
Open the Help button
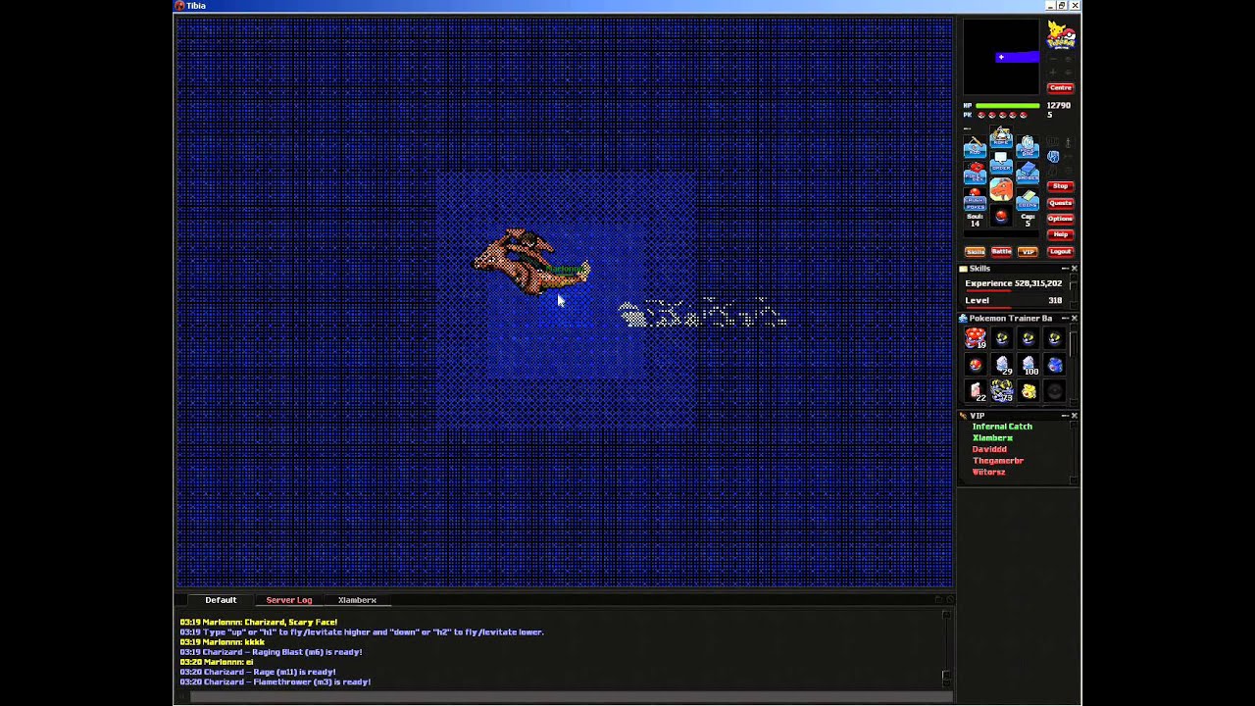(x=1060, y=234)
